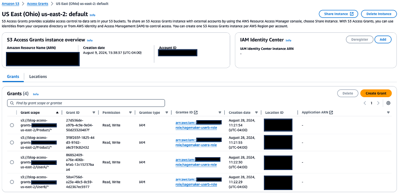399x196 pixels.
Task: Open sagemaker-userb-role link for UserB grant
Action: pyautogui.click(x=196, y=184)
